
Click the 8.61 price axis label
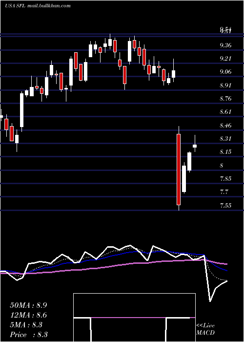225,112
